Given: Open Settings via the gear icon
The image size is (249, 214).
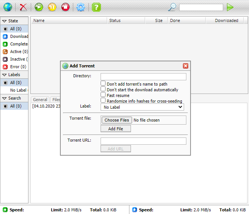Looking at the screenshot, I should coord(80,7).
